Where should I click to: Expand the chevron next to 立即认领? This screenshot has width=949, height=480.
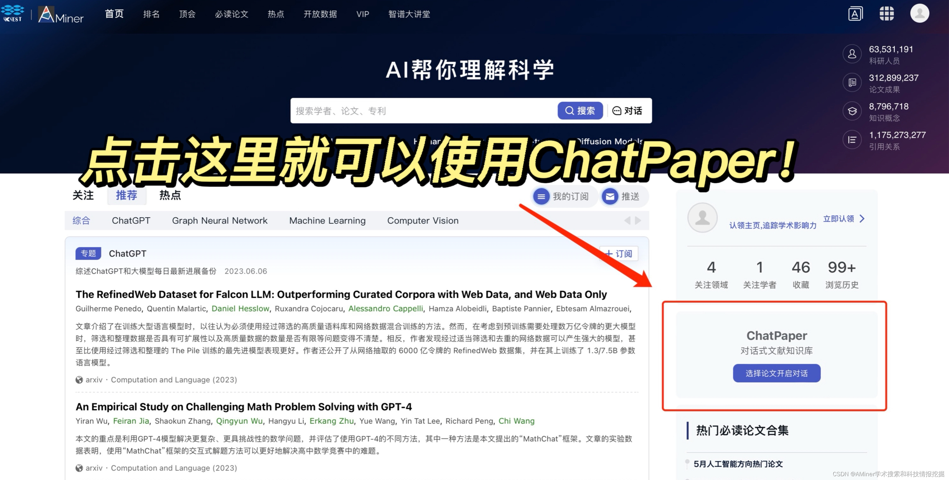[x=862, y=219]
